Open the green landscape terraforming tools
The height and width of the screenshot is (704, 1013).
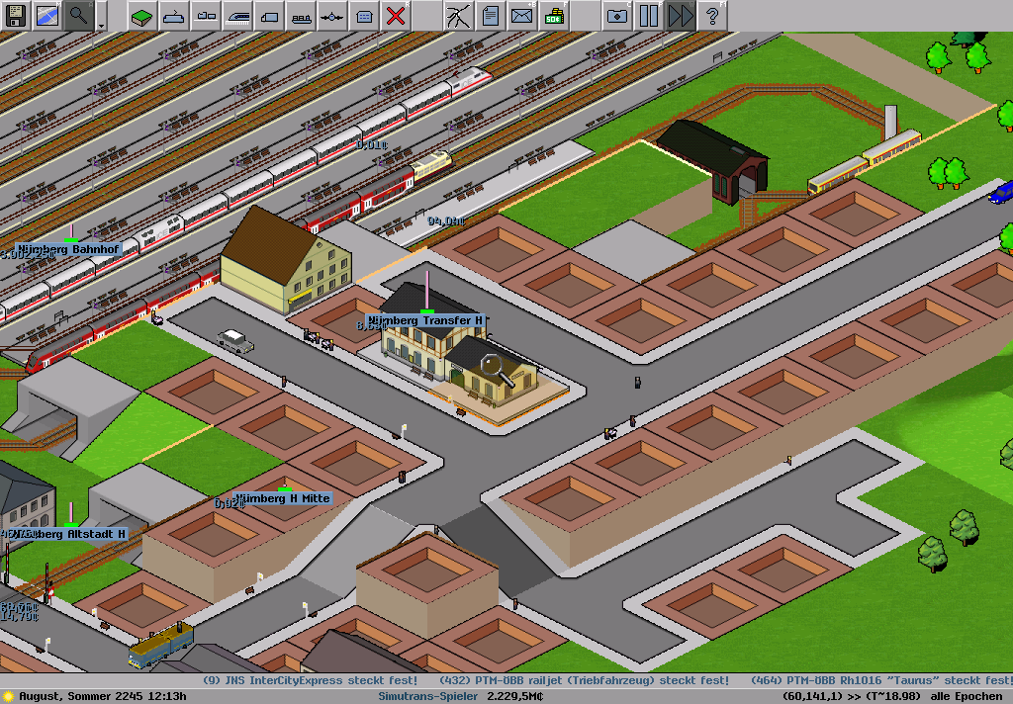(142, 15)
